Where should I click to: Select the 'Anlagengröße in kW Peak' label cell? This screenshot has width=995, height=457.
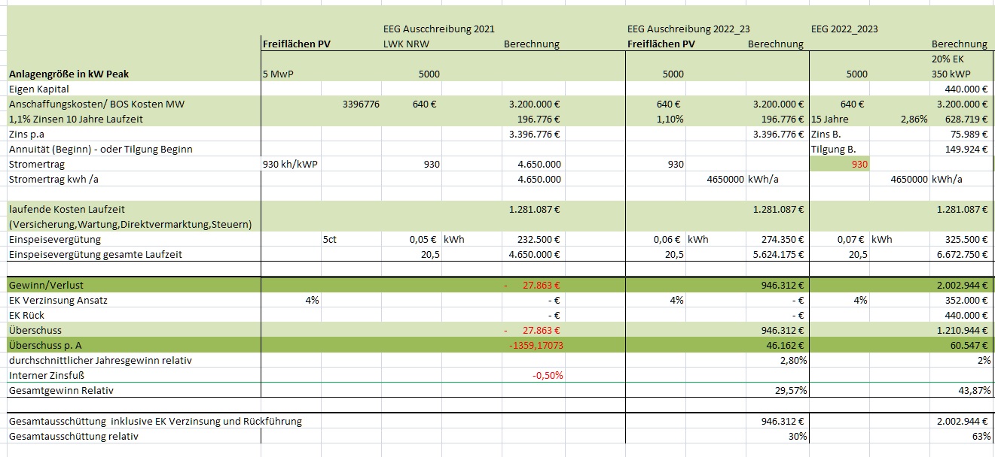(x=74, y=74)
